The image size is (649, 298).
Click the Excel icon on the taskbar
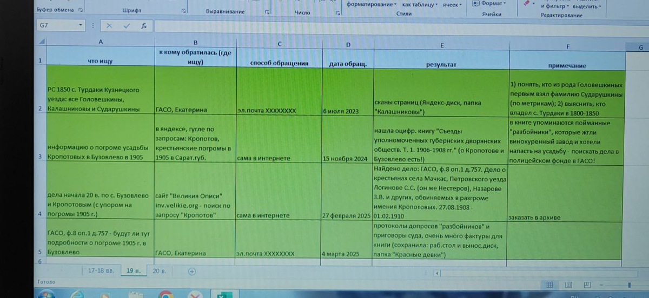click(224, 295)
